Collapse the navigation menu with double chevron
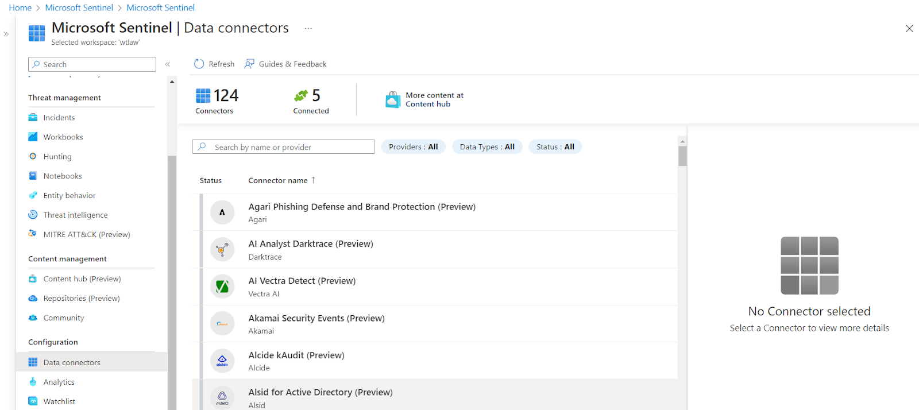The width and height of the screenshot is (919, 410). [x=168, y=64]
